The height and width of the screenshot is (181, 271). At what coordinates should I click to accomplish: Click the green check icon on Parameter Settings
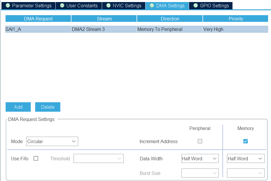point(8,6)
